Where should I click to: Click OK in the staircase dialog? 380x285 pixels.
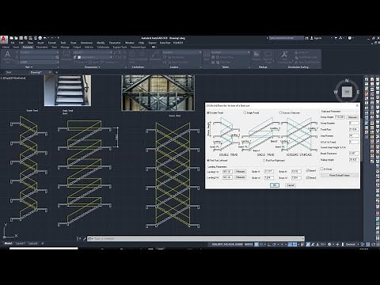point(275,185)
